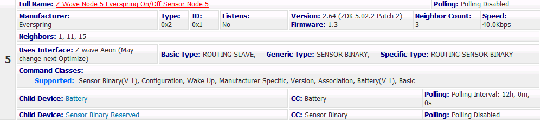541x121 pixels.
Task: Click the Uses Interface Z-wave Aeon cell
Action: 87,54
